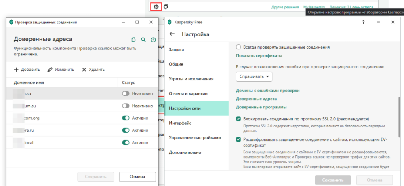Go back with arrow next to Настройка
404x186 pixels.
pos(172,34)
